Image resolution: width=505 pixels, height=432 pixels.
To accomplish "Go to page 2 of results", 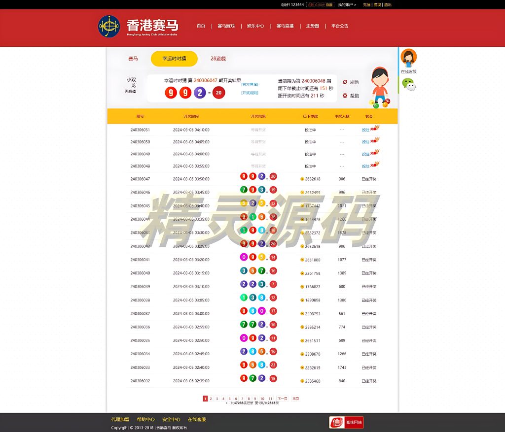I will pyautogui.click(x=211, y=399).
